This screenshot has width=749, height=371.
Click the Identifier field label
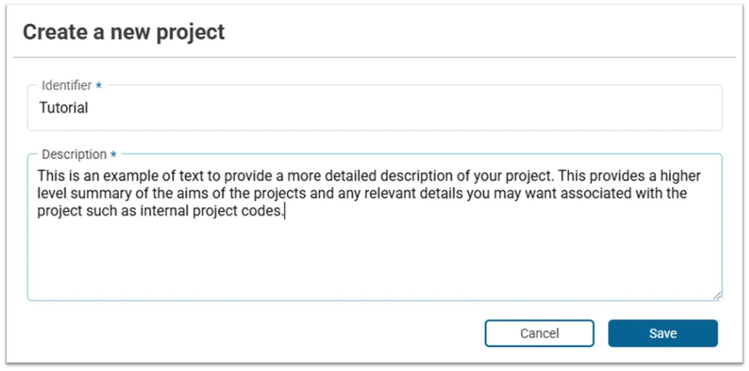(66, 86)
